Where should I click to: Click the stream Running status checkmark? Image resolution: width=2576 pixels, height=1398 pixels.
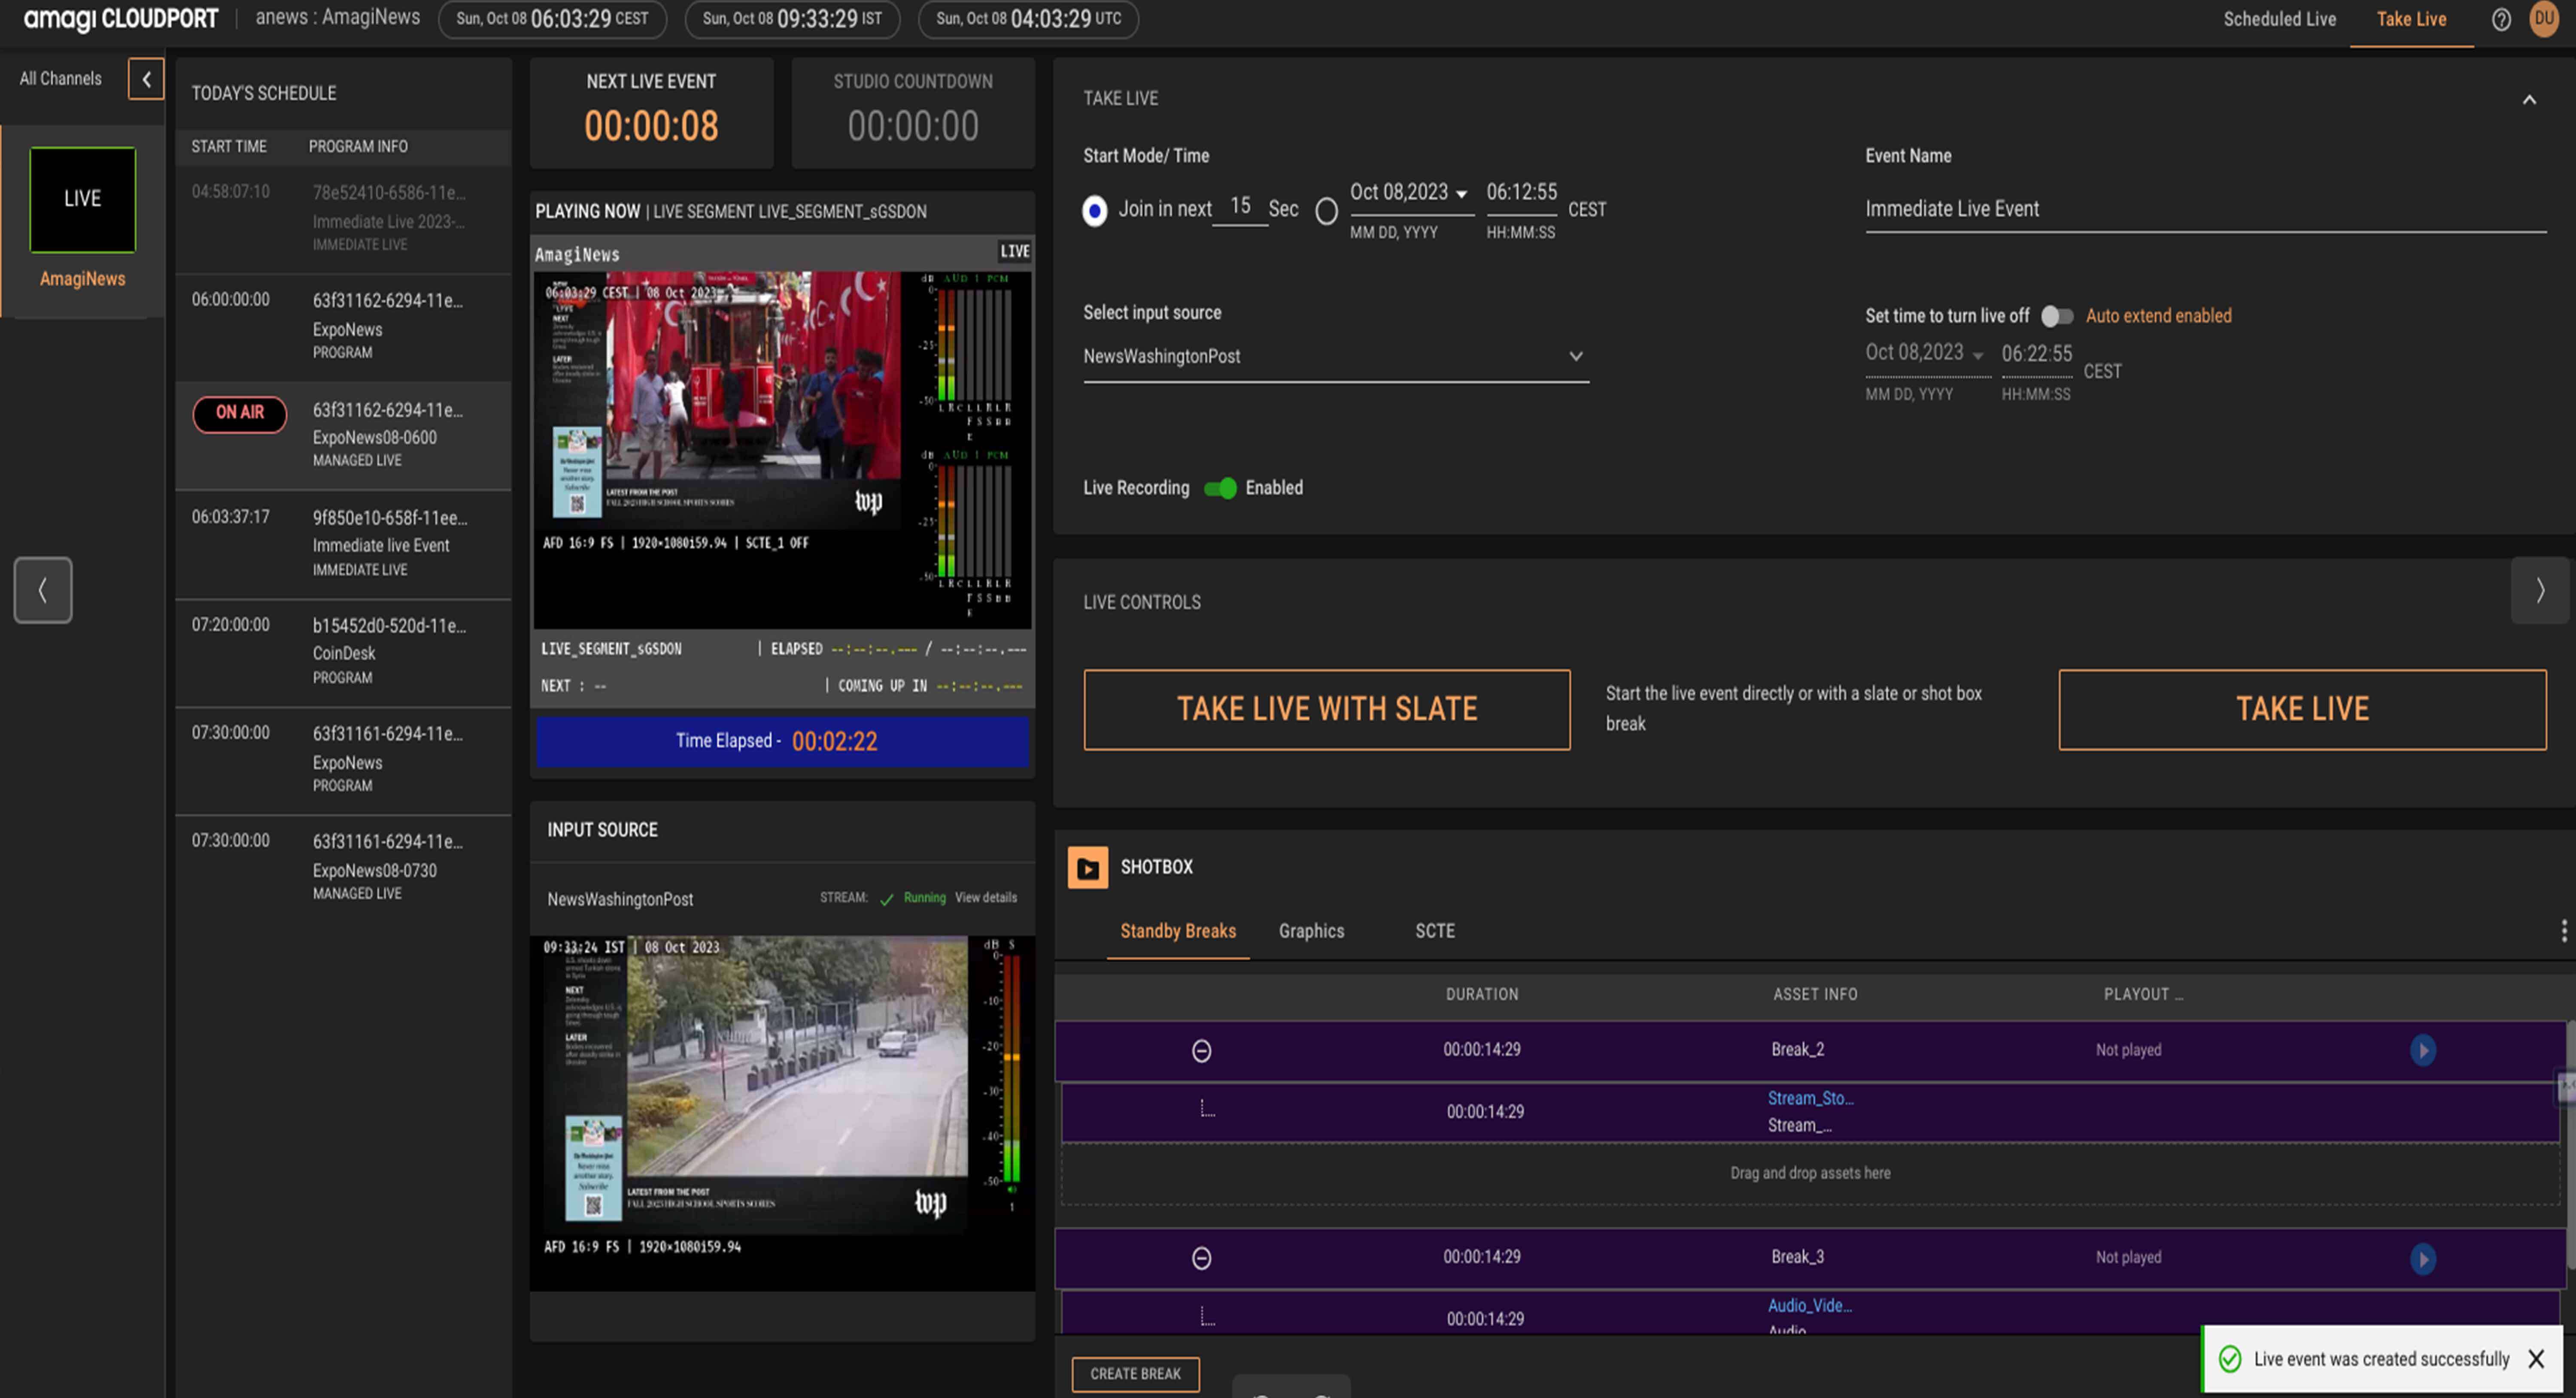coord(886,899)
